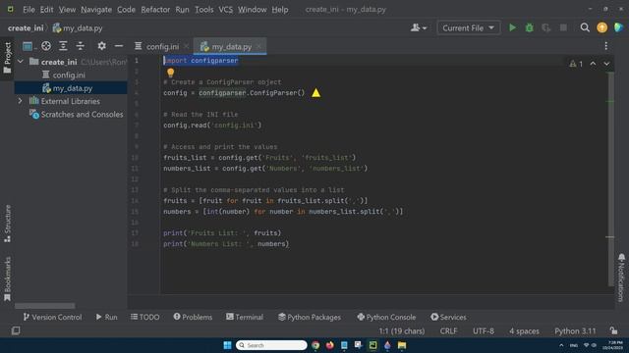Open the Terminal tool window
This screenshot has height=353, width=629.
point(245,317)
